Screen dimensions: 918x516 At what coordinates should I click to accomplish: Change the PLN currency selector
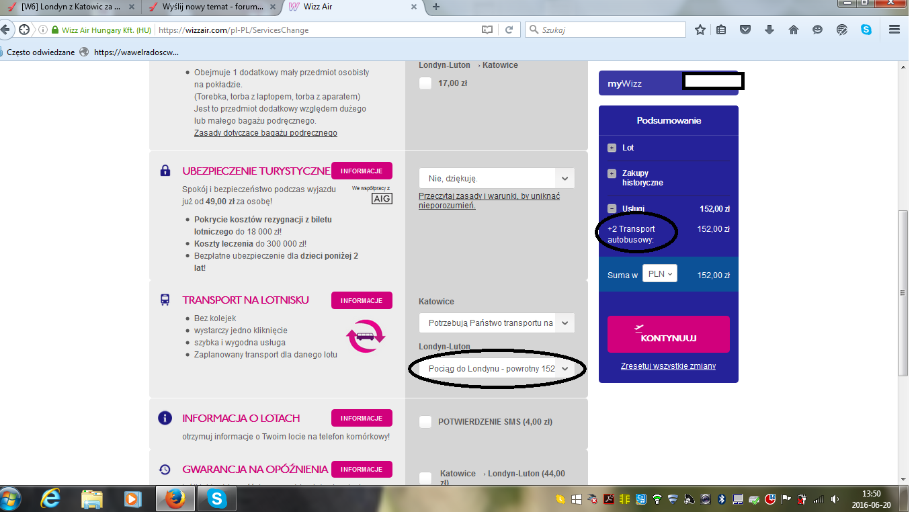tap(660, 274)
